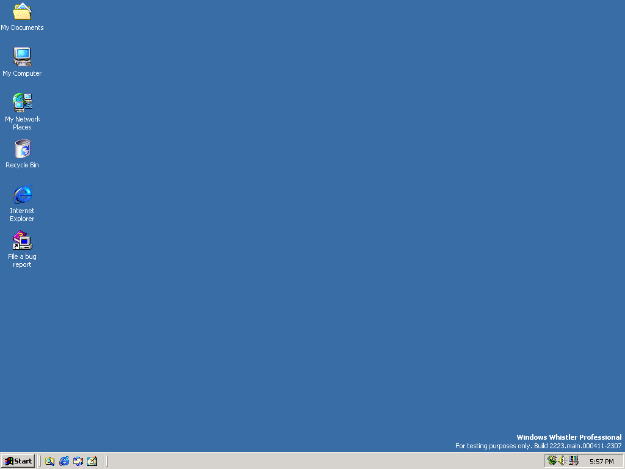Open the Start menu
The image size is (625, 469).
tap(18, 461)
